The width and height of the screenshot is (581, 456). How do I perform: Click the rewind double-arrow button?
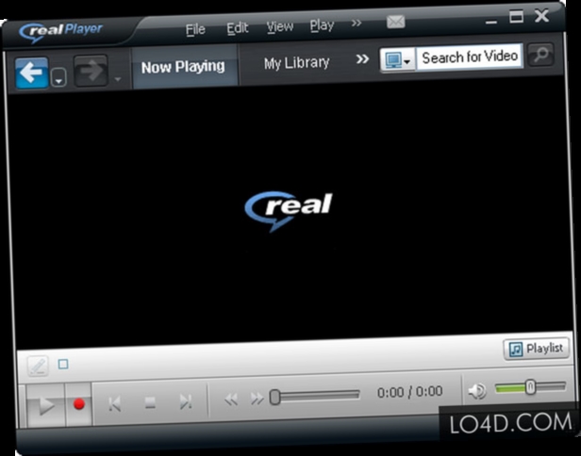(231, 399)
